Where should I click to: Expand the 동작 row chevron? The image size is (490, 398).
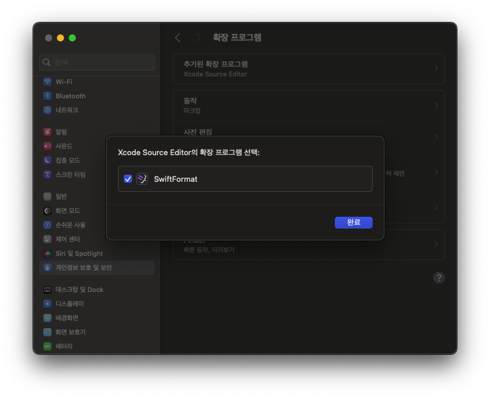tap(436, 105)
